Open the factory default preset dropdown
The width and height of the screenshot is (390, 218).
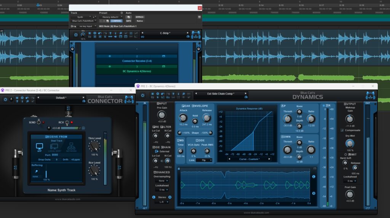[x=111, y=17]
